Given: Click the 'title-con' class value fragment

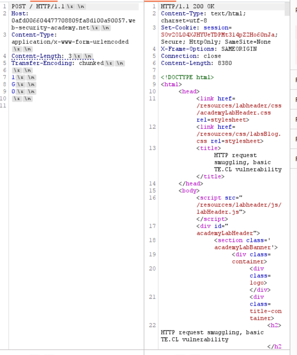Looking at the screenshot, I should (x=266, y=311).
